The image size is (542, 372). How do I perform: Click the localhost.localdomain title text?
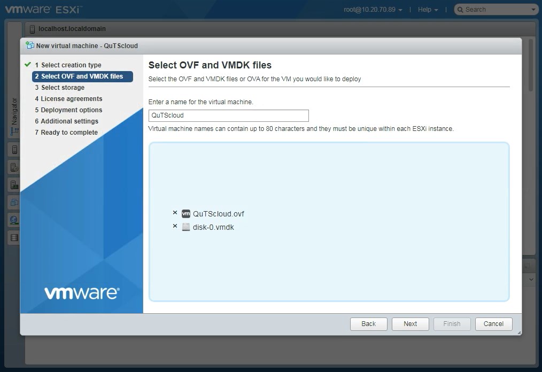click(x=72, y=29)
